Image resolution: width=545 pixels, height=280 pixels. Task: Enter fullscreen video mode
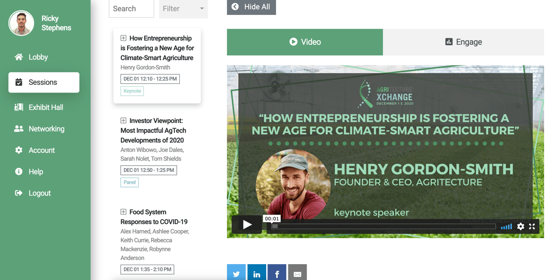click(x=532, y=226)
